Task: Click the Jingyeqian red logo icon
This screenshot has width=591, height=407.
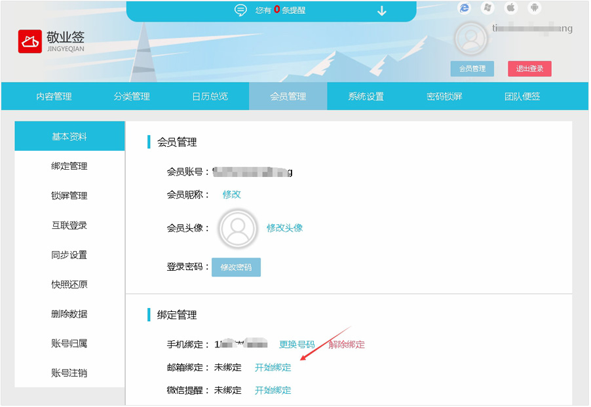Action: pos(30,41)
